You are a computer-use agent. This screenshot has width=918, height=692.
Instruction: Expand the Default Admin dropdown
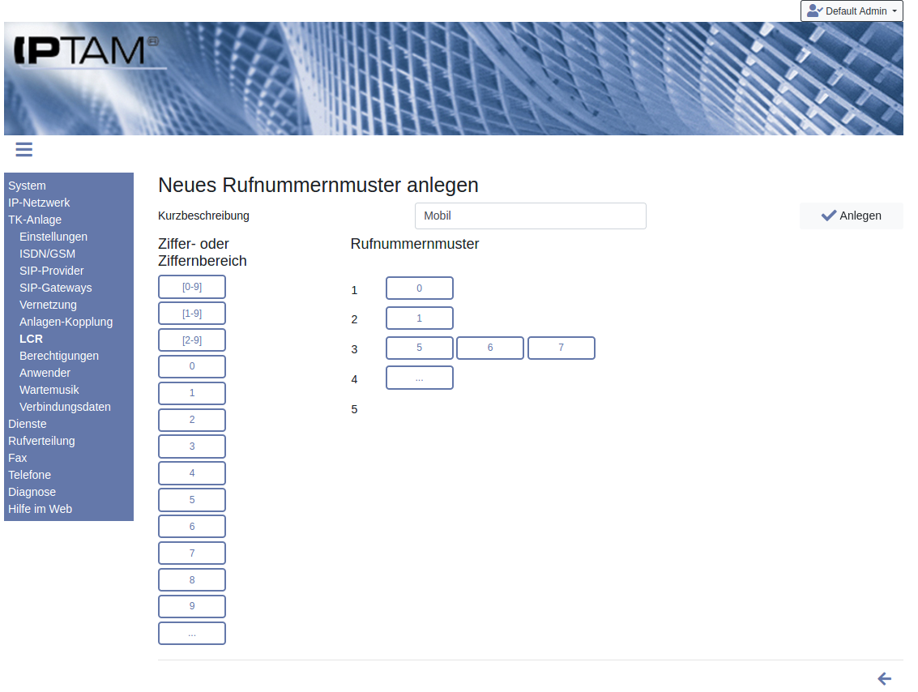[x=894, y=11]
